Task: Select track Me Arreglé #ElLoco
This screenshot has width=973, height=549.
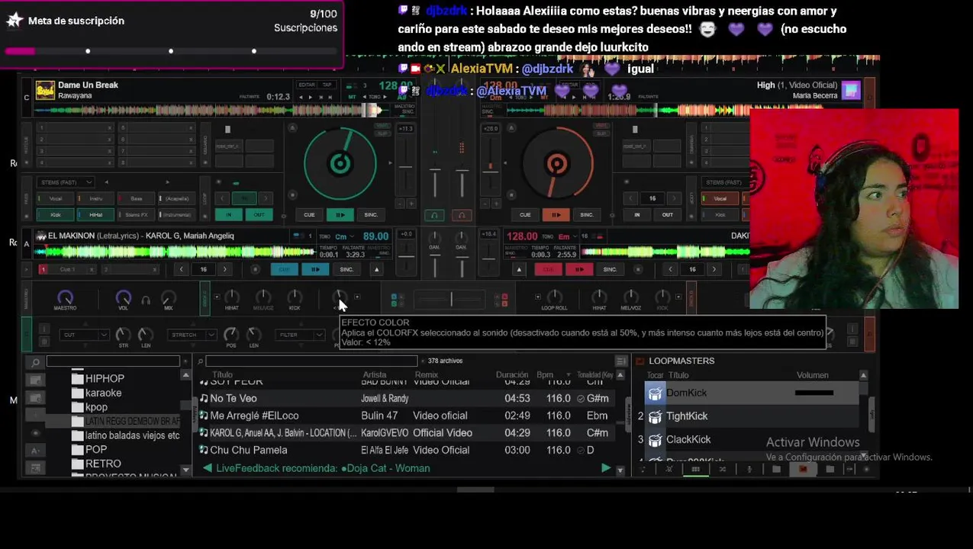Action: coord(254,416)
